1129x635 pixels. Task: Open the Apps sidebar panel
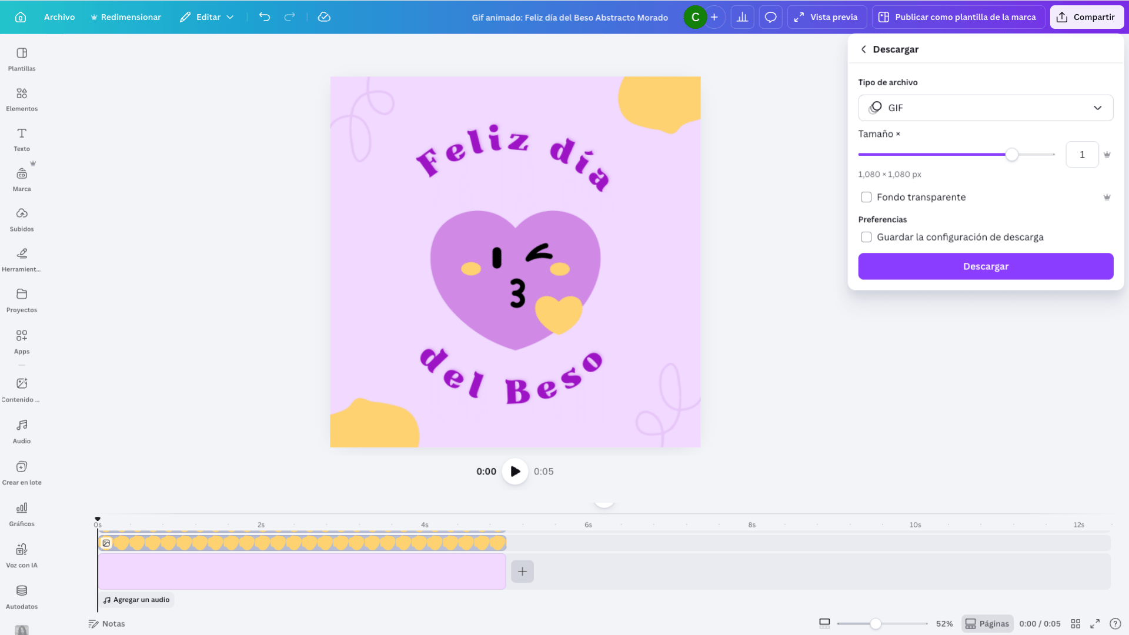pyautogui.click(x=22, y=342)
